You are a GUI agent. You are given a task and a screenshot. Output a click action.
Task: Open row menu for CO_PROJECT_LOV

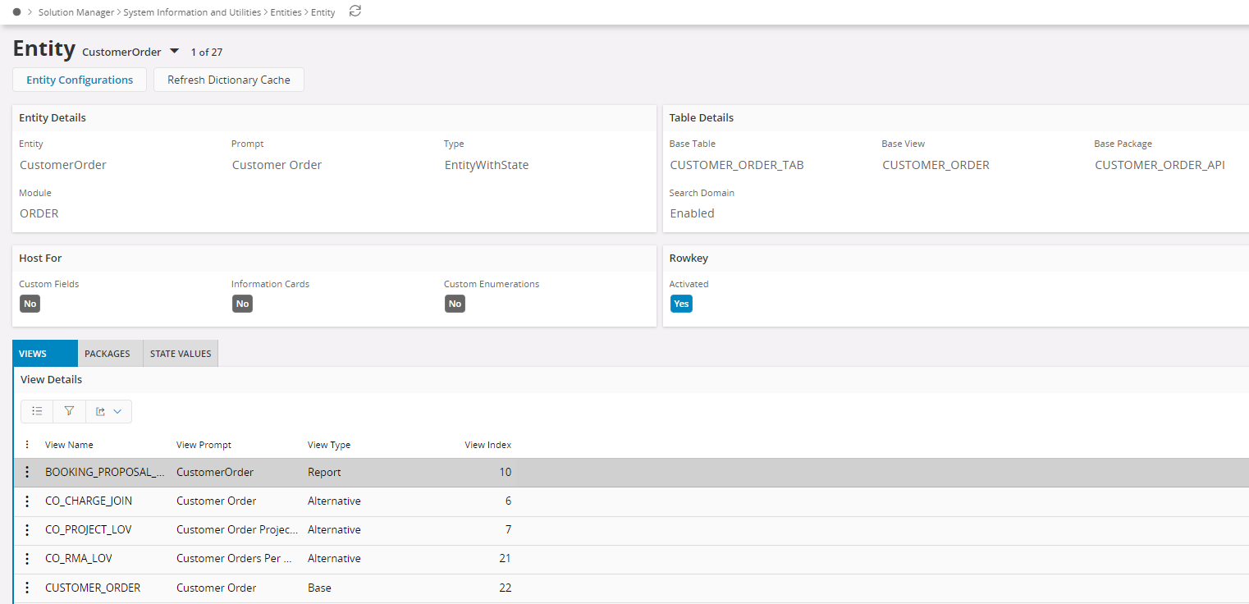27,529
